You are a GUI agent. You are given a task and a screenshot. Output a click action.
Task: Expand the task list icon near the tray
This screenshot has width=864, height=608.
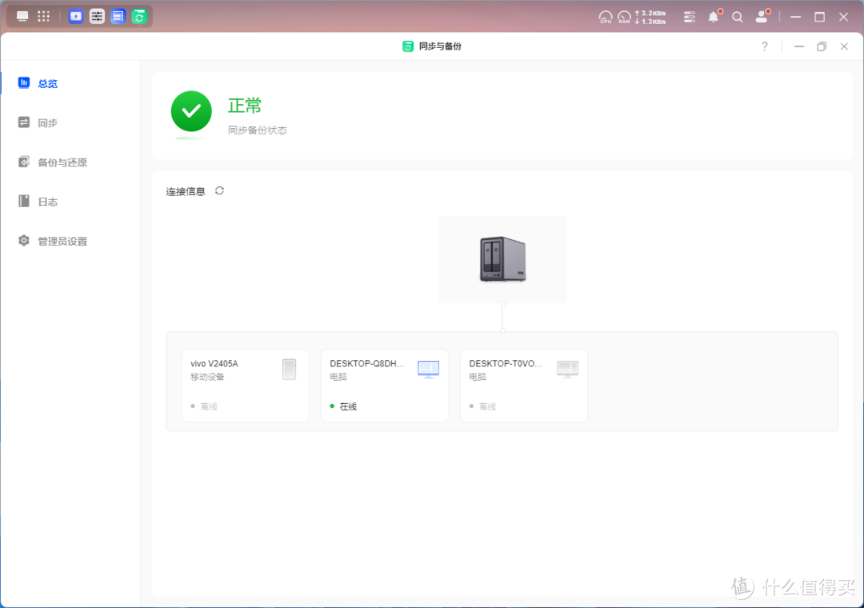tap(689, 16)
